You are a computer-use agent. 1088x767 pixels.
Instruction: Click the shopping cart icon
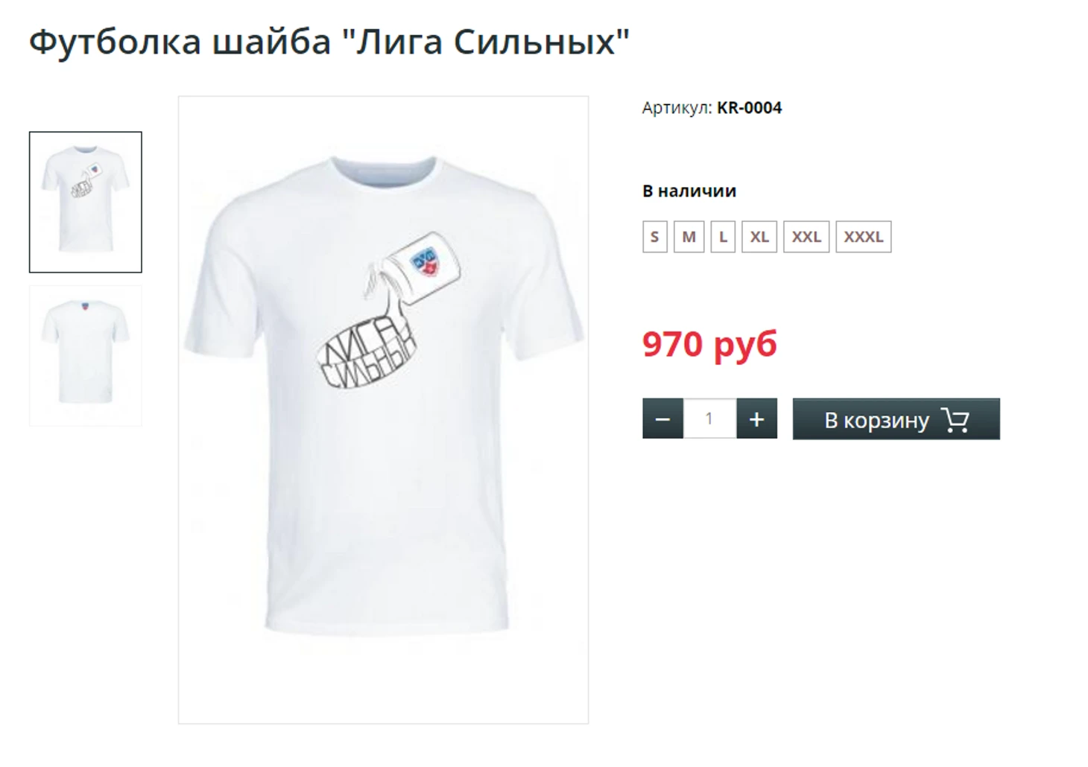955,420
